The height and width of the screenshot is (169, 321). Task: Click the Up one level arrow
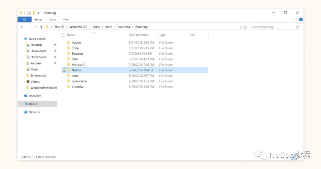41,27
